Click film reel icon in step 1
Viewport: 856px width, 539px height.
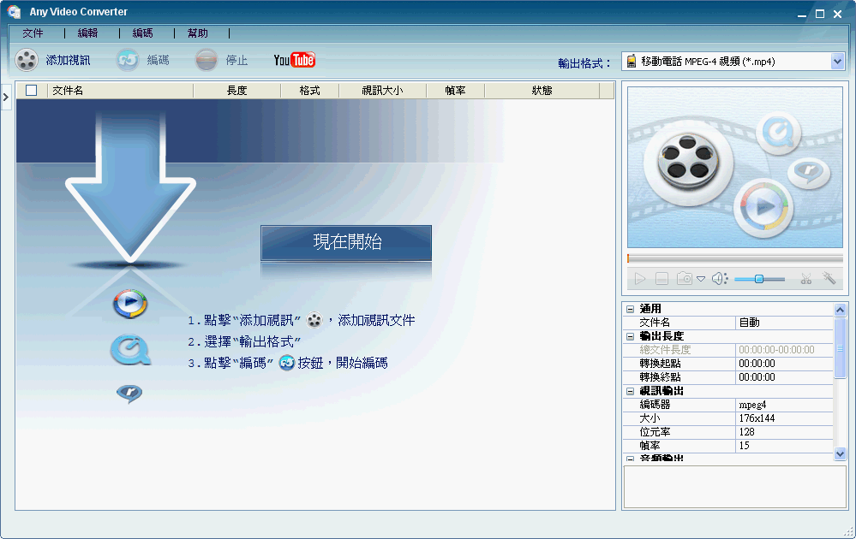tap(314, 320)
